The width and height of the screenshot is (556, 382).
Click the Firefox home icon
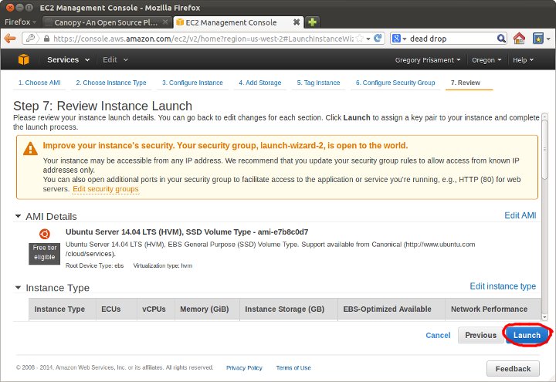pyautogui.click(x=519, y=39)
